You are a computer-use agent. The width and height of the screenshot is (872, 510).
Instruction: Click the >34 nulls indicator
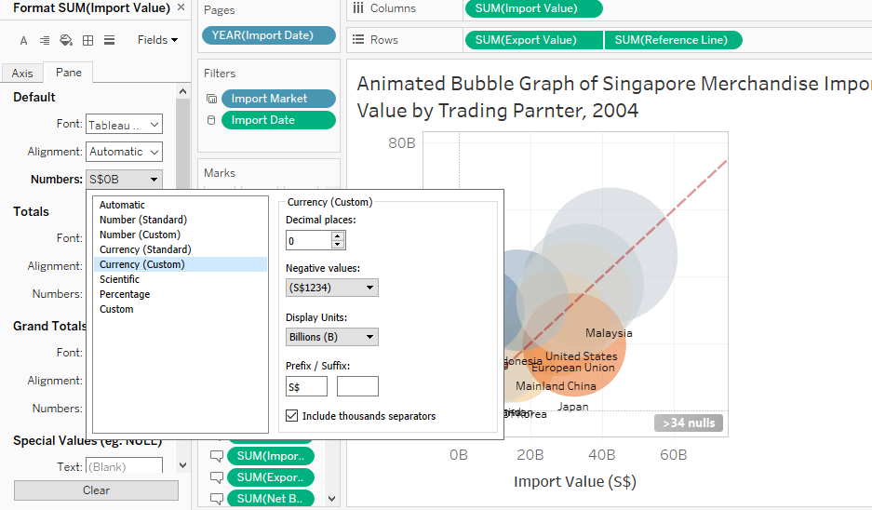coord(689,423)
